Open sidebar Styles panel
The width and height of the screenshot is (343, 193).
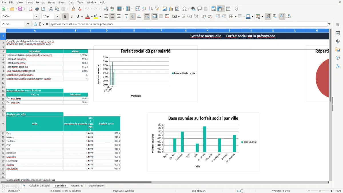(338, 41)
